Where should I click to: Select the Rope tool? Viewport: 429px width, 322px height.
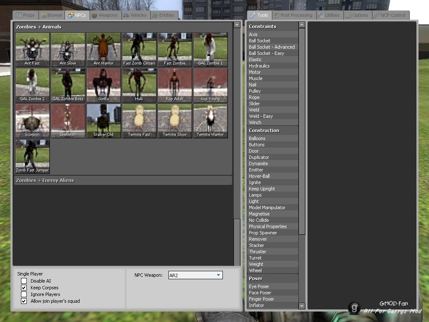[x=272, y=97]
